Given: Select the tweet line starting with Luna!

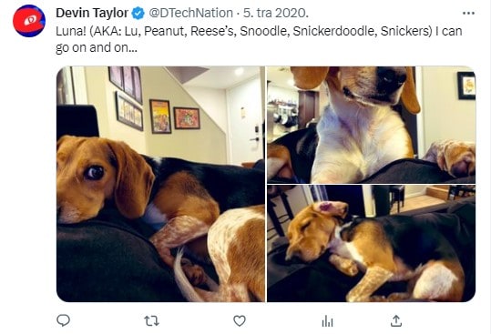Looking at the screenshot, I should pos(259,31).
